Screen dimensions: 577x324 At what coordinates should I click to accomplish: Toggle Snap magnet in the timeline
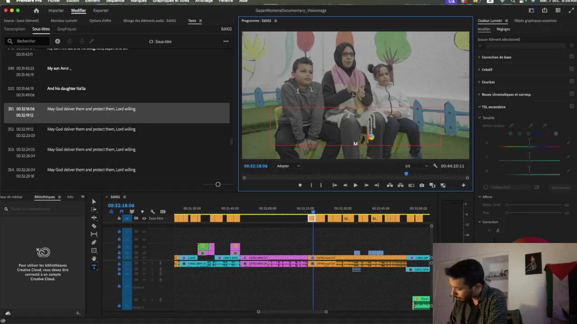(x=121, y=211)
